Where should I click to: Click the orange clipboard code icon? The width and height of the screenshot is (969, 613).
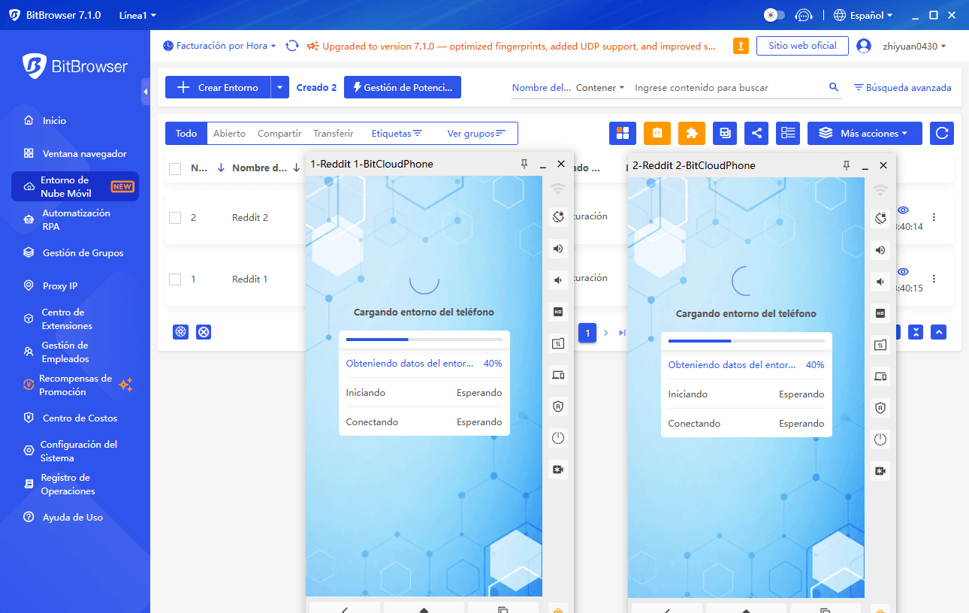pyautogui.click(x=657, y=133)
